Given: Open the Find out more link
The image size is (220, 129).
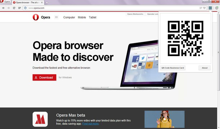Looking at the screenshot, I should [x=90, y=124].
